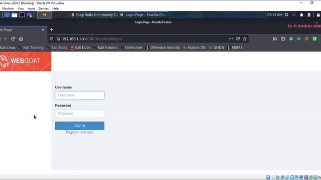Screen dimensions: 321x180
Task: Restore the VirtualBox window size
Action: pyautogui.click(x=312, y=3)
